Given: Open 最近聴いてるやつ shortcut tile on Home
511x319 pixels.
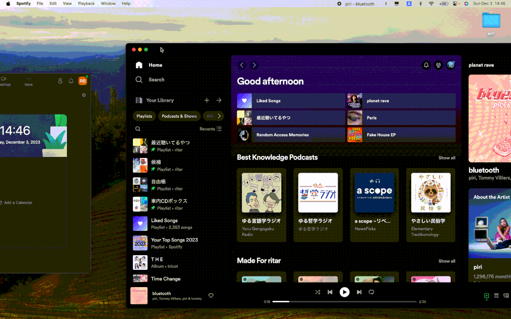Looking at the screenshot, I should (x=290, y=118).
